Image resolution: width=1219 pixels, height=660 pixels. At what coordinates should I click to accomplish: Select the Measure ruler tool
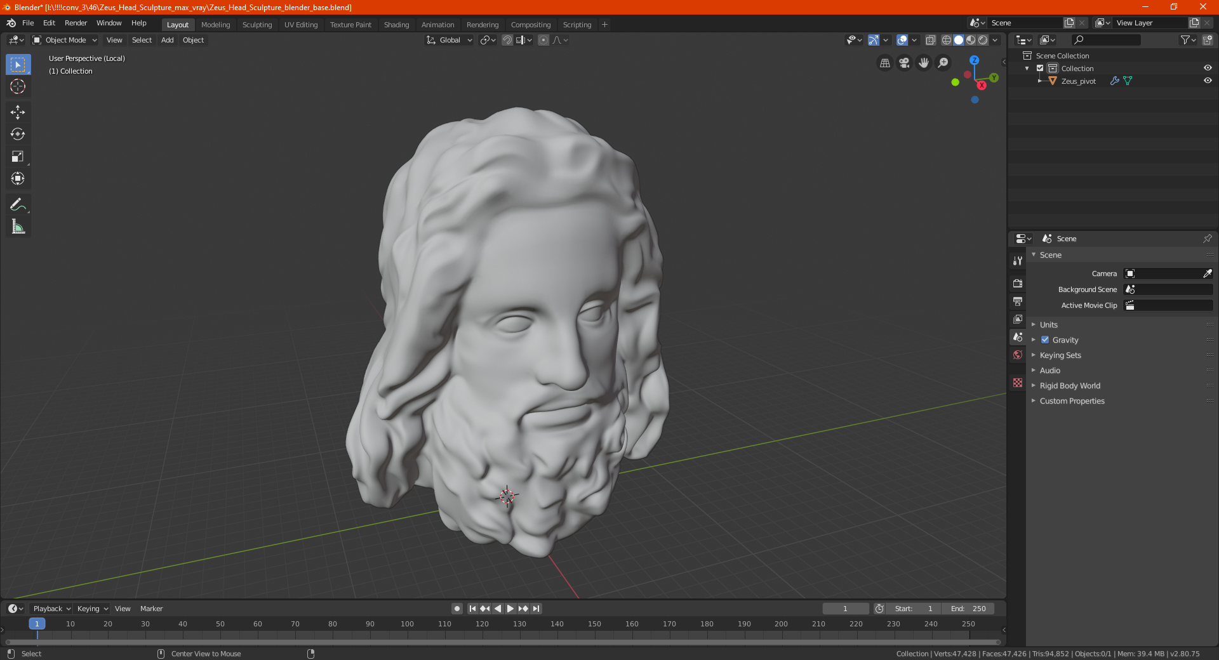pos(18,227)
